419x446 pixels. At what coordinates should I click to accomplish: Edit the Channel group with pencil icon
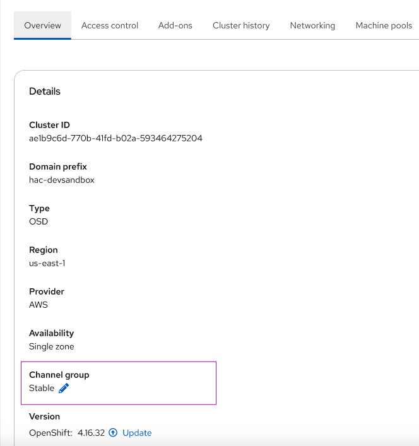click(63, 389)
